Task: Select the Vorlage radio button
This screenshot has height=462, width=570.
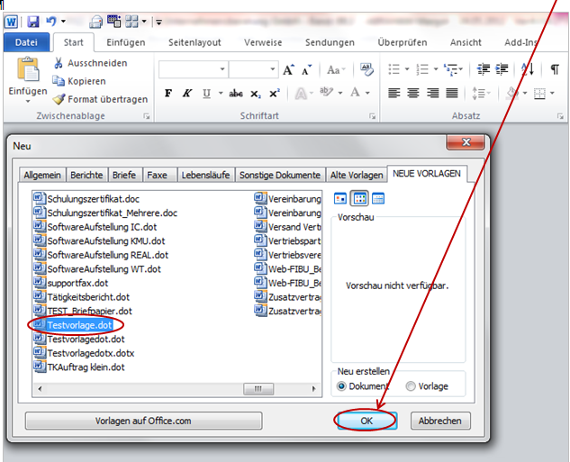Action: 412,386
